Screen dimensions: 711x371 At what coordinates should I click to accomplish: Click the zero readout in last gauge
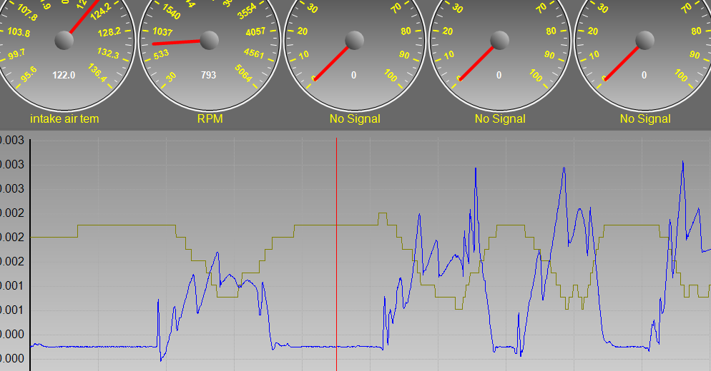click(x=644, y=75)
